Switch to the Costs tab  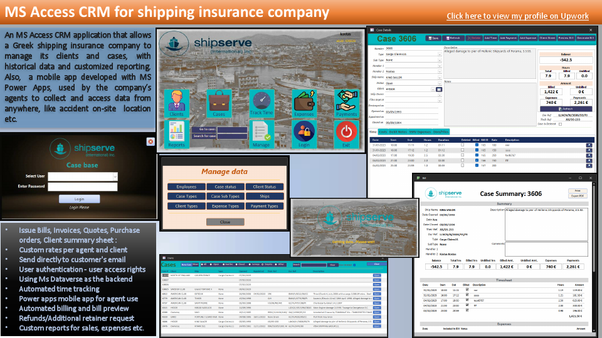tap(383, 132)
